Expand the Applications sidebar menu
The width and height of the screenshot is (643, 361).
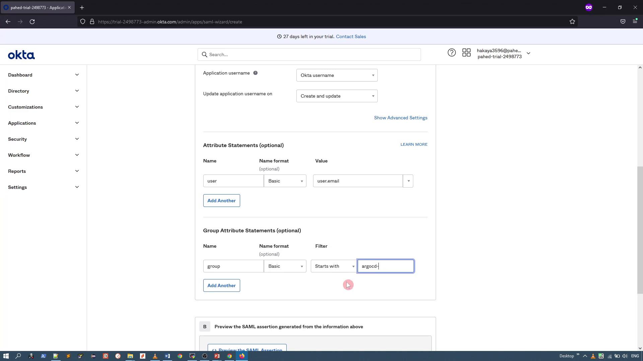44,123
